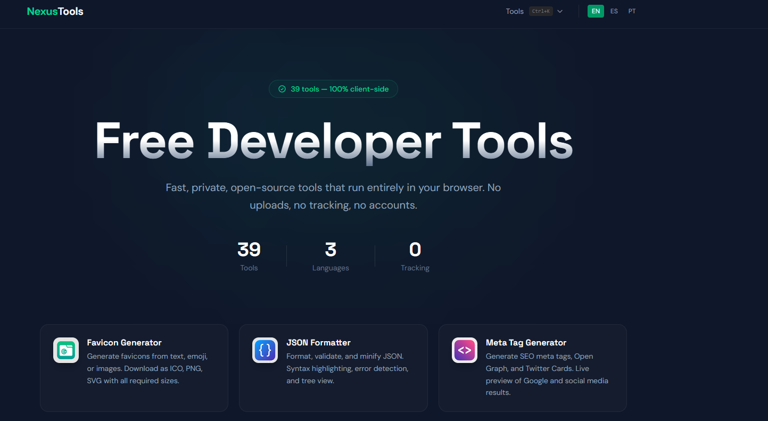This screenshot has width=768, height=421.
Task: Click the JSON Formatter braces icon
Action: pos(265,350)
